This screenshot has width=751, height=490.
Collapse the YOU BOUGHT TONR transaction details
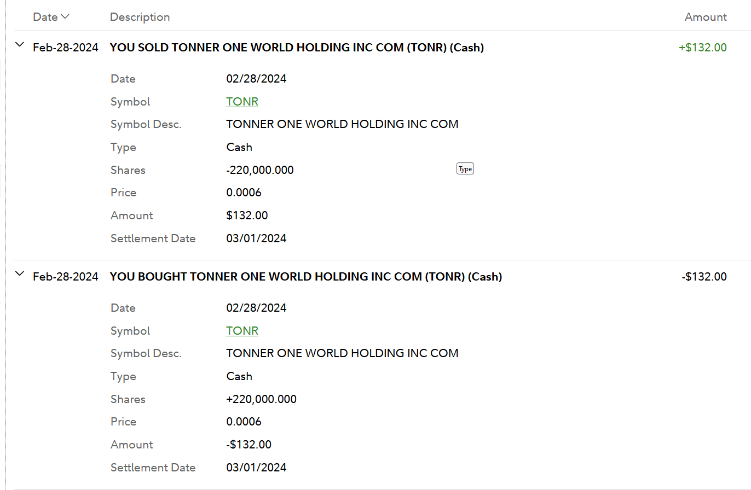coord(20,274)
